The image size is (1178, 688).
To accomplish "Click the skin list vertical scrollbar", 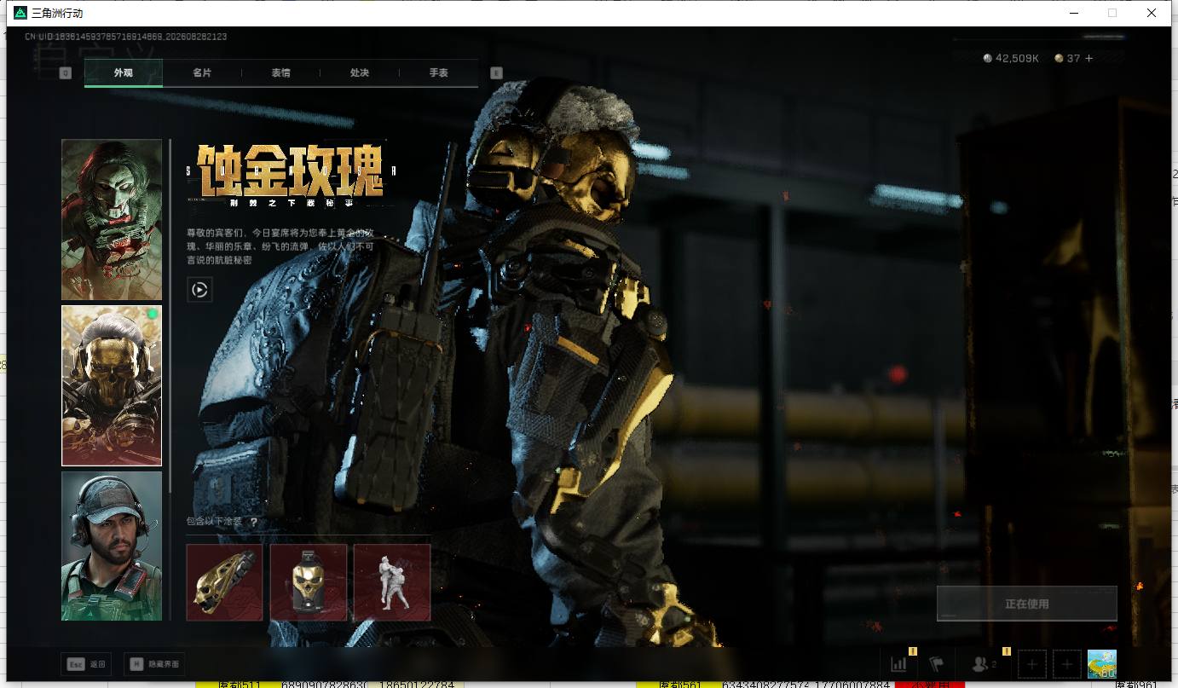I will [170, 315].
